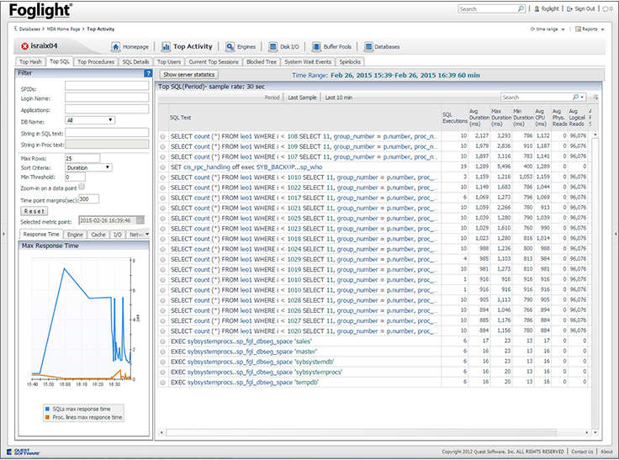Select the radio button for the 'sales' dbseg_space row
This screenshot has height=460, width=619.
click(162, 341)
